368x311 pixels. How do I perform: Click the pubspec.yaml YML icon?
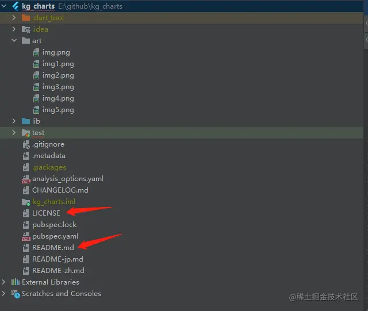[x=26, y=236]
